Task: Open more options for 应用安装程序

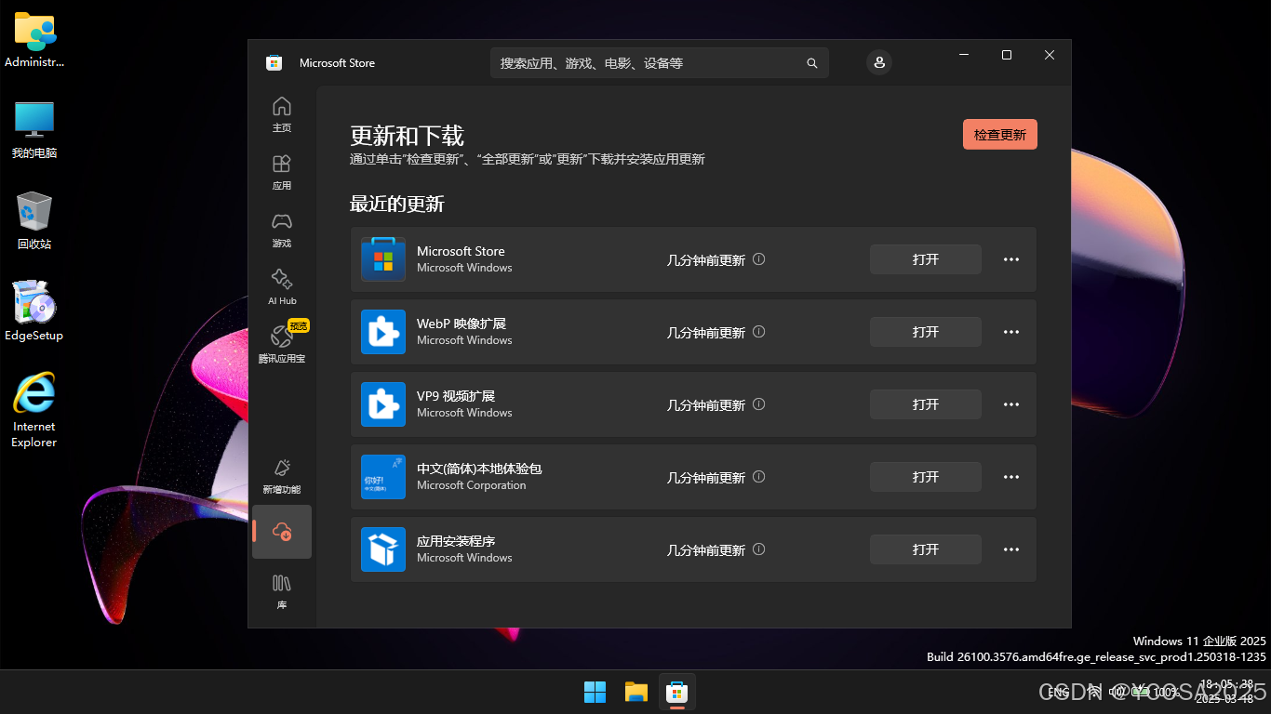Action: pos(1011,549)
